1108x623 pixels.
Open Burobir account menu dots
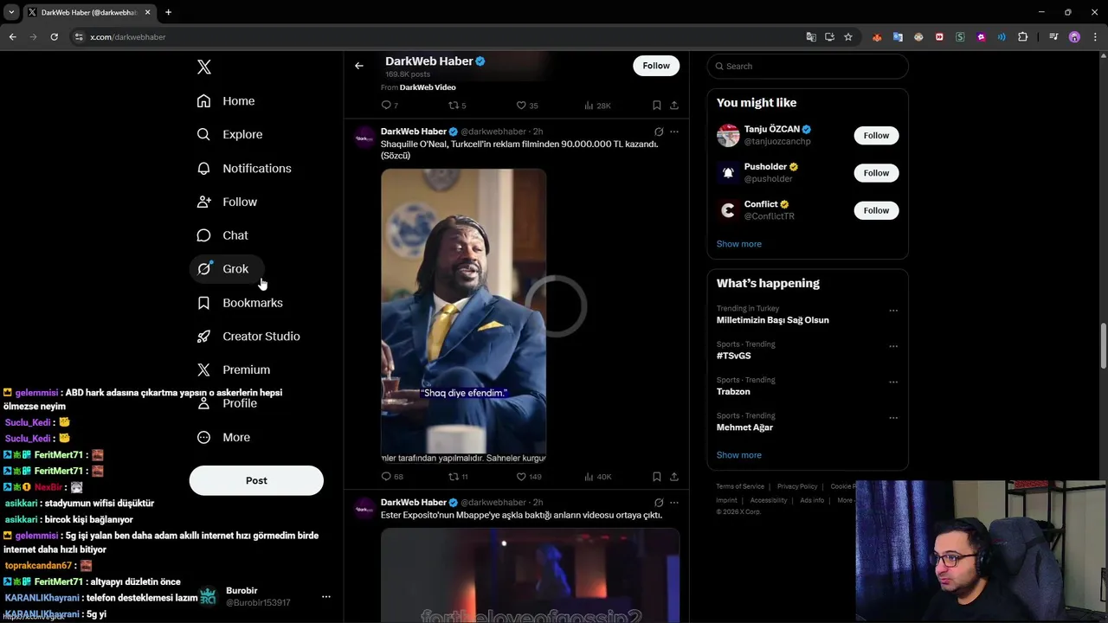pos(326,597)
